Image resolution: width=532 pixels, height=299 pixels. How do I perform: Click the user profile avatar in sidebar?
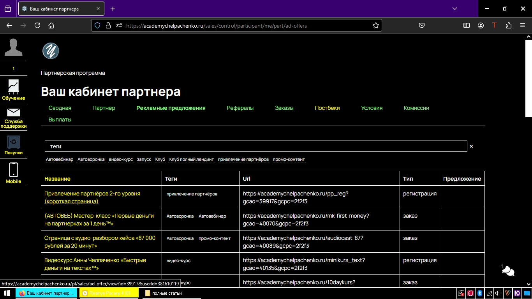tap(14, 47)
